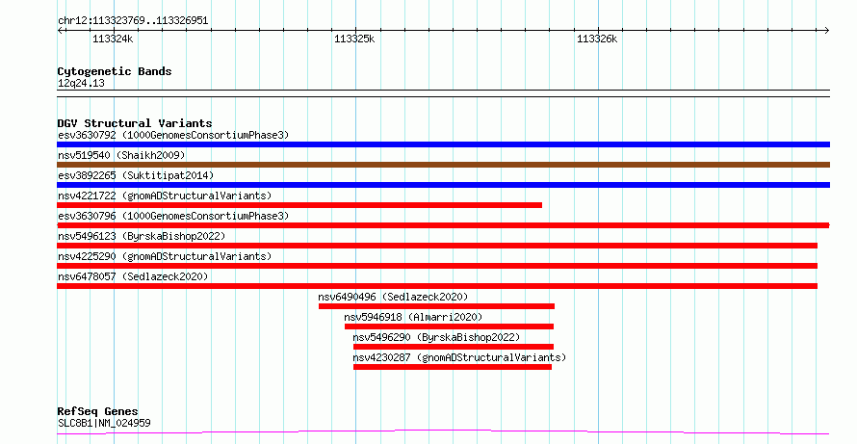The image size is (857, 444).
Task: Open nsv5496290 (ByrskaBishop2022) label
Action: [x=436, y=337]
